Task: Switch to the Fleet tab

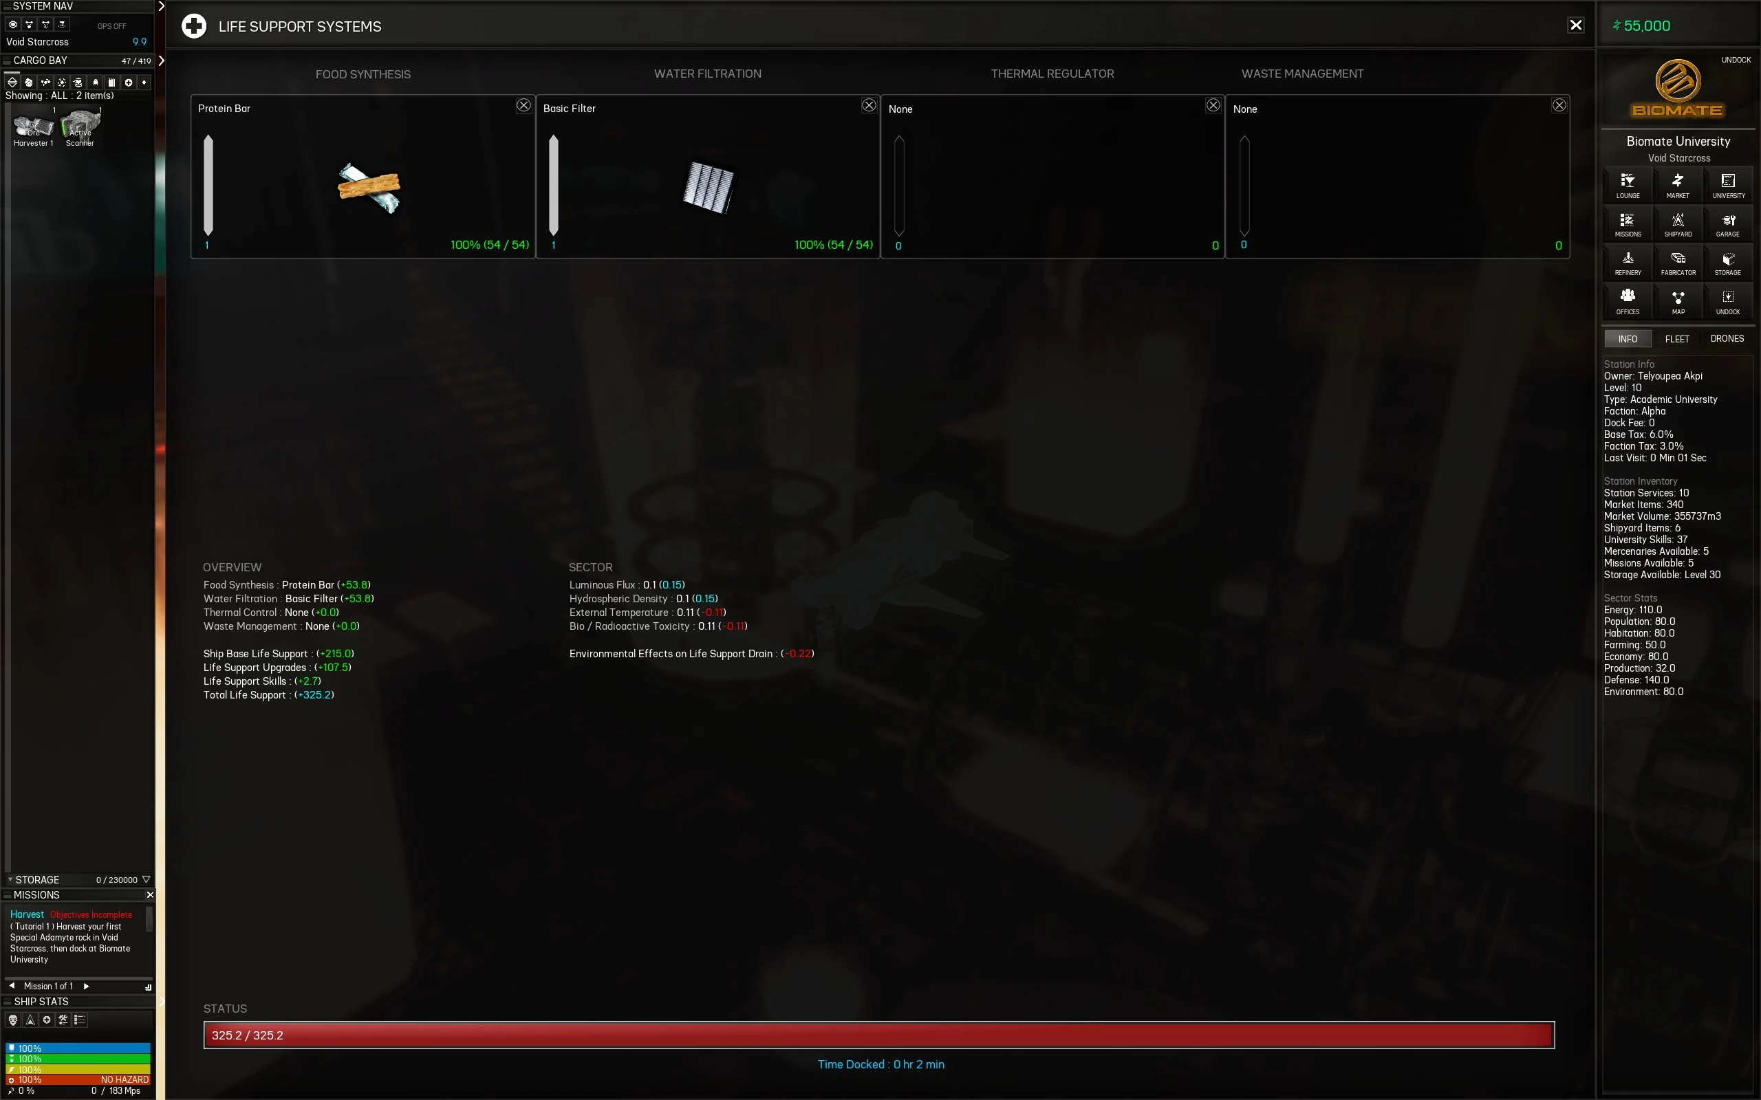Action: 1676,339
